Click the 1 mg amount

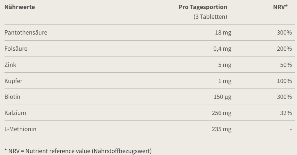(x=225, y=81)
